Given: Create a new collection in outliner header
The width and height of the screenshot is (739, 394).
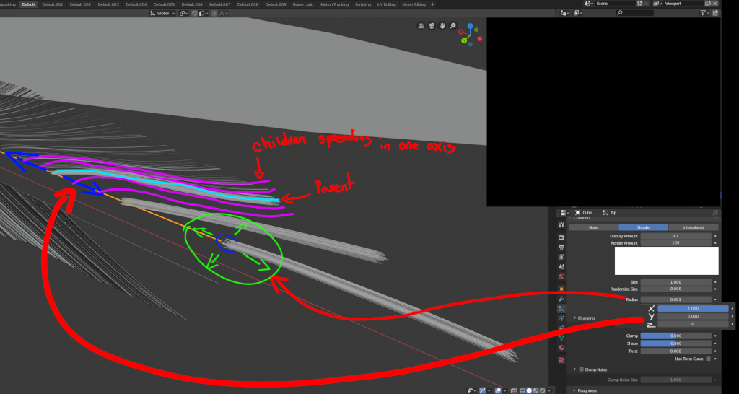Looking at the screenshot, I should click(x=715, y=13).
